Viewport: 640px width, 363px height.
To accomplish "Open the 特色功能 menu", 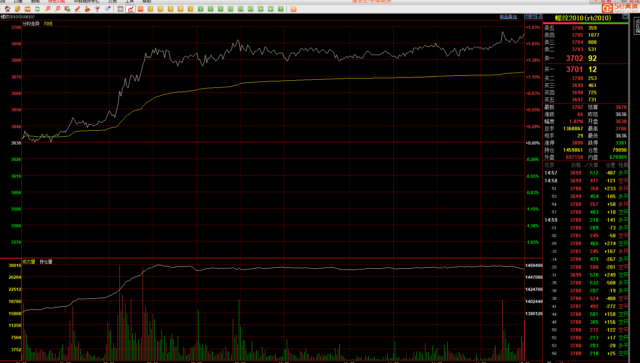I will pyautogui.click(x=56, y=1).
